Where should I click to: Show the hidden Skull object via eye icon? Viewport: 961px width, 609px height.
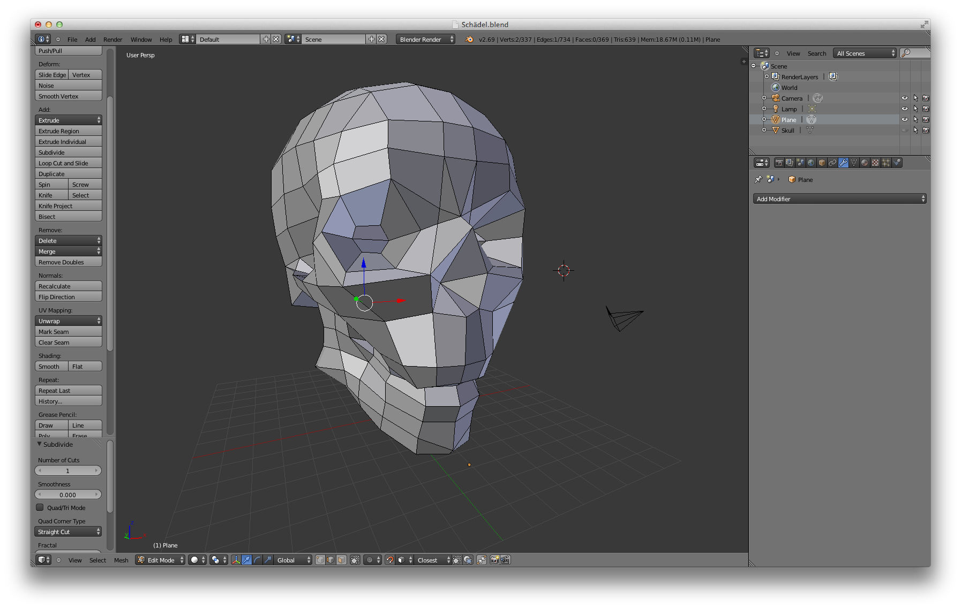click(x=904, y=130)
